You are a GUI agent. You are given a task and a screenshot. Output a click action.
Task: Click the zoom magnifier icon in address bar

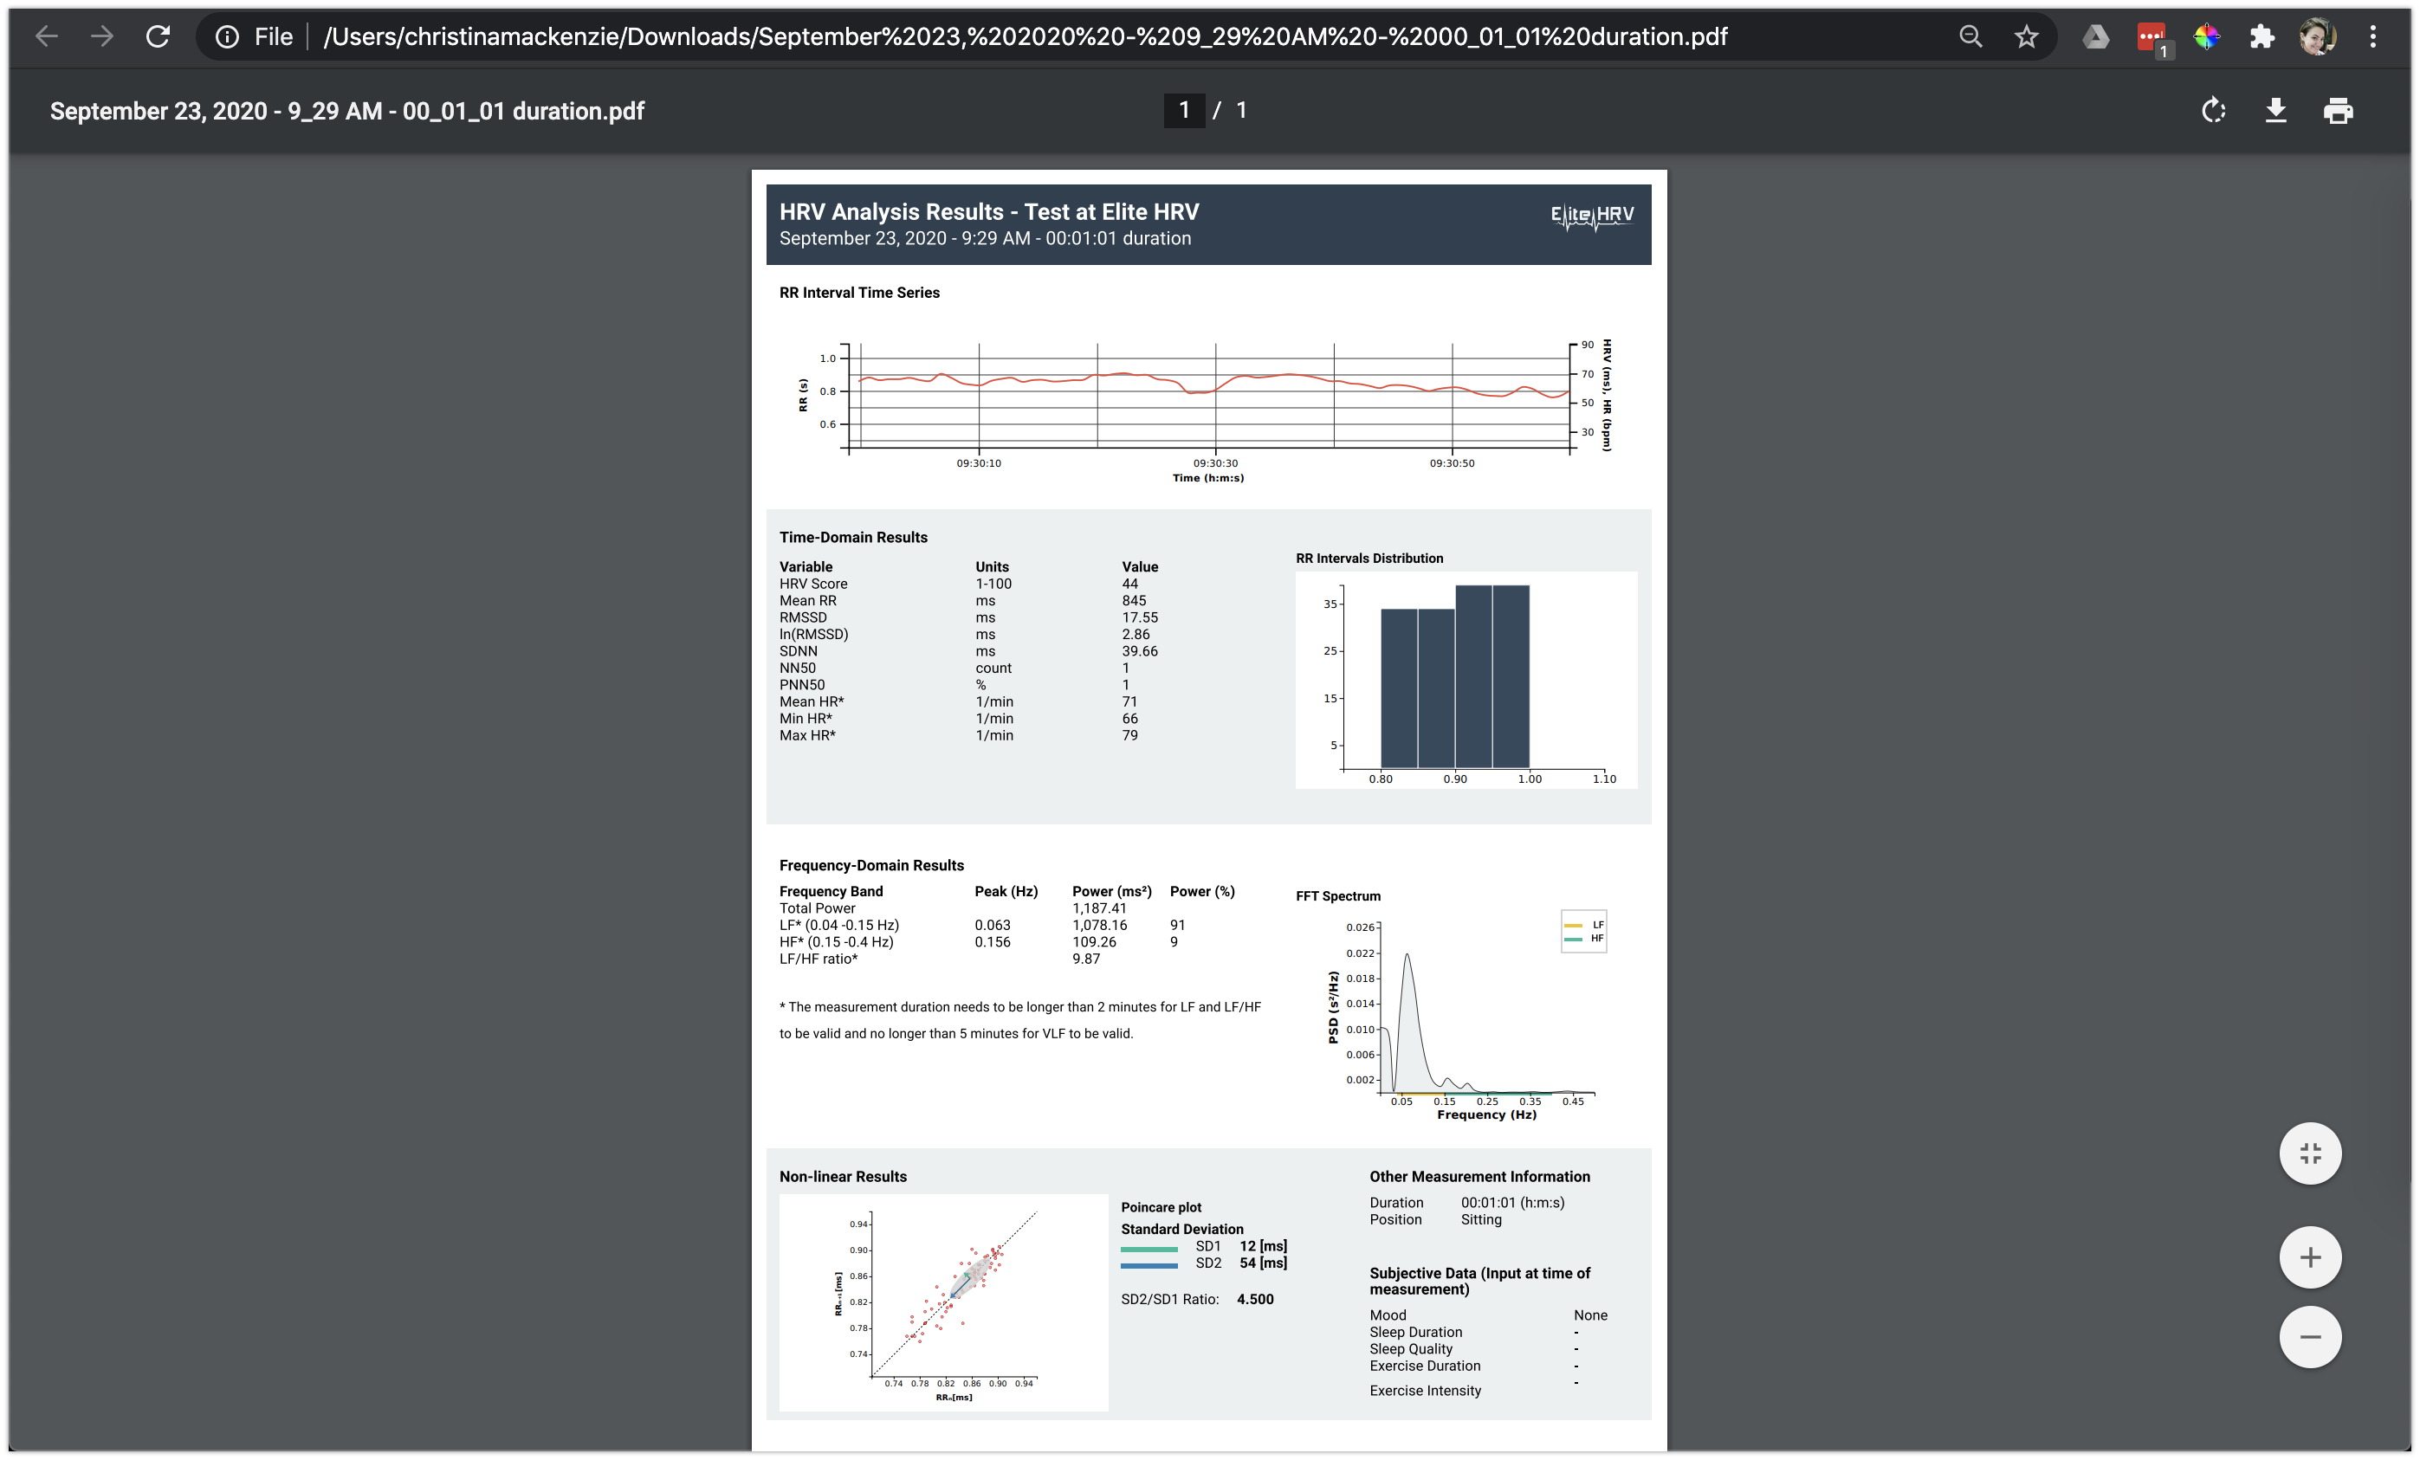click(1970, 36)
